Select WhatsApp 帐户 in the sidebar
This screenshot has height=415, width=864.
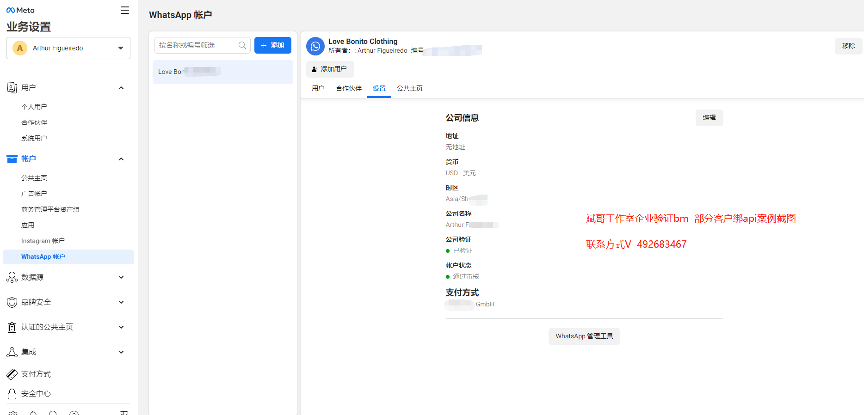(68, 257)
